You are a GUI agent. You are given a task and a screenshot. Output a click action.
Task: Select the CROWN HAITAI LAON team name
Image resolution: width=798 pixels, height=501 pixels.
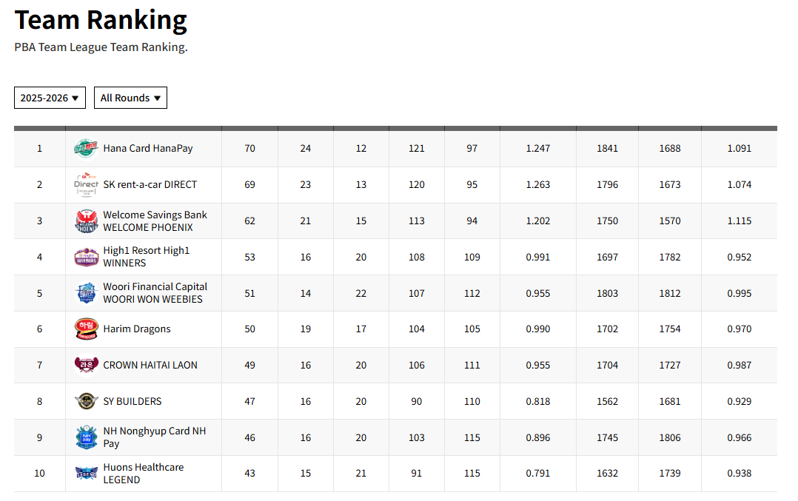(150, 365)
